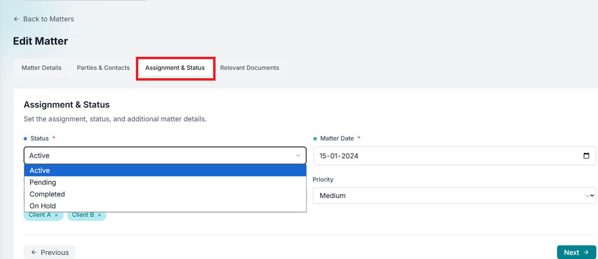
Task: Open the calendar picker icon in Matter Date
Action: (587, 156)
